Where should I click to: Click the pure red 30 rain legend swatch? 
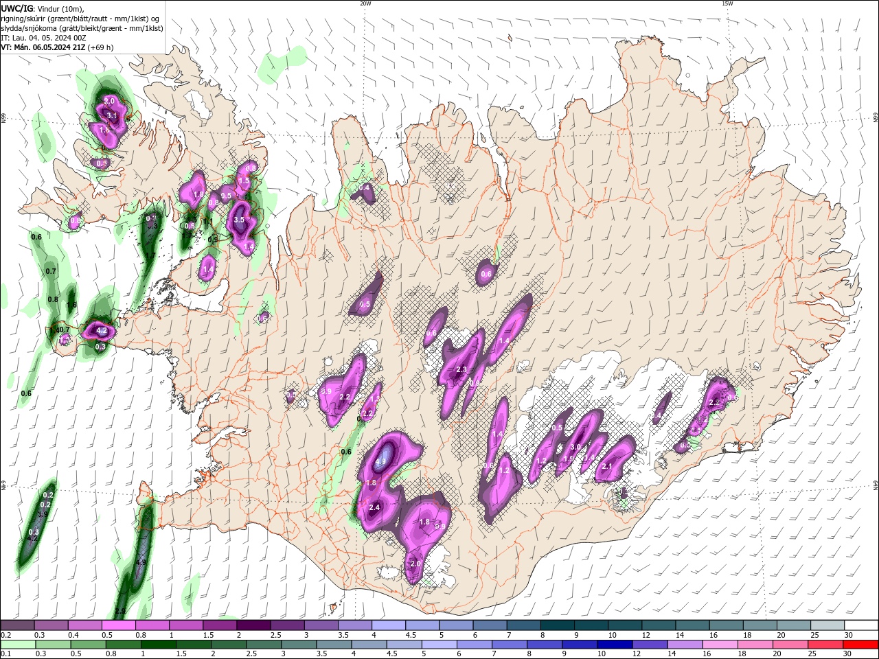[x=860, y=645]
